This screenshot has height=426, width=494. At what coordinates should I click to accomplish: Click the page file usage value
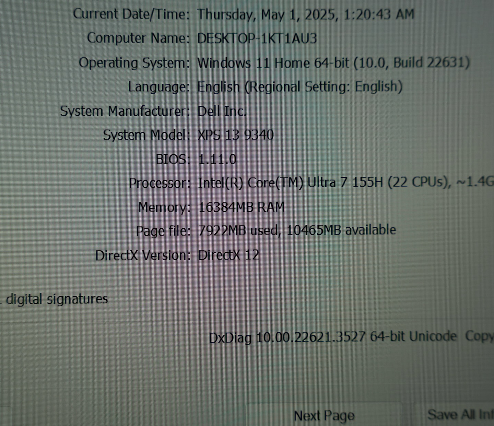[297, 230]
